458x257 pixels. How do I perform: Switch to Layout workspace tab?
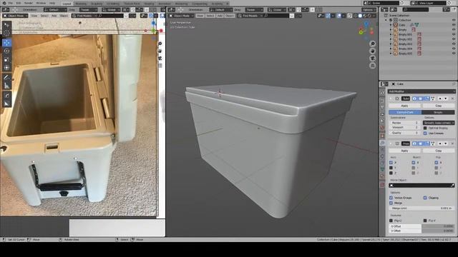coord(67,4)
